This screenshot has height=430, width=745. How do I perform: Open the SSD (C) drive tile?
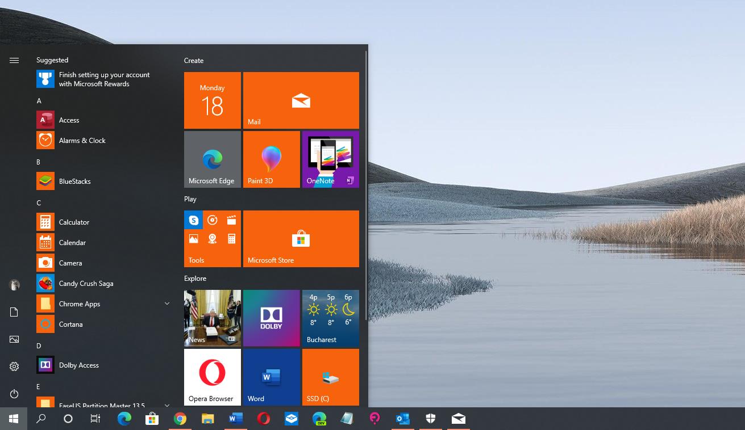[x=331, y=377]
